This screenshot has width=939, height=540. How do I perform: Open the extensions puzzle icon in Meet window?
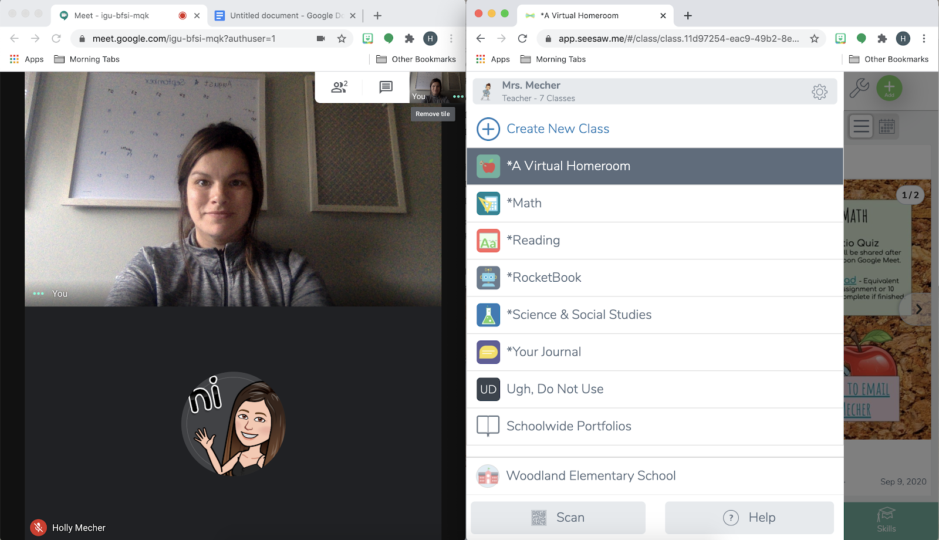pos(410,39)
